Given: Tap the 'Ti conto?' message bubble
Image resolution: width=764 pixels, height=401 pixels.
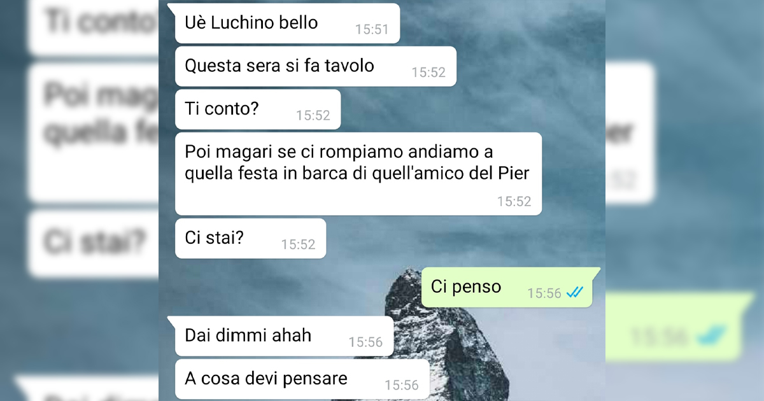Looking at the screenshot, I should point(258,109).
